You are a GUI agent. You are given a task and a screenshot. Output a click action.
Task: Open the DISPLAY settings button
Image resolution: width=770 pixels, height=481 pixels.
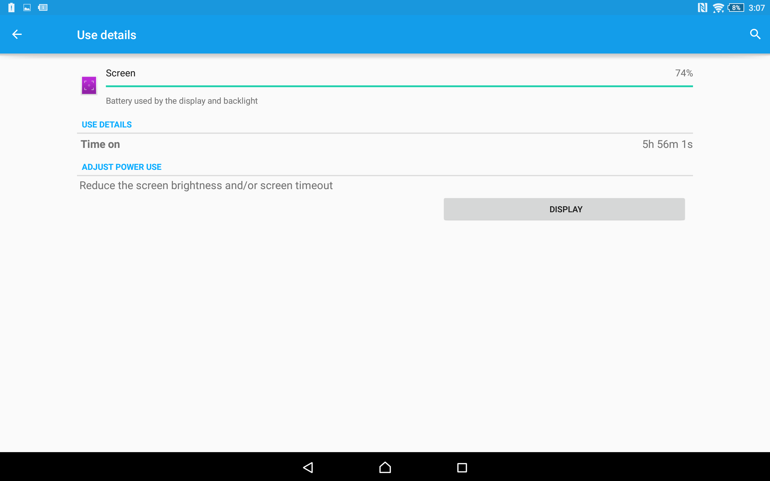[x=564, y=209]
